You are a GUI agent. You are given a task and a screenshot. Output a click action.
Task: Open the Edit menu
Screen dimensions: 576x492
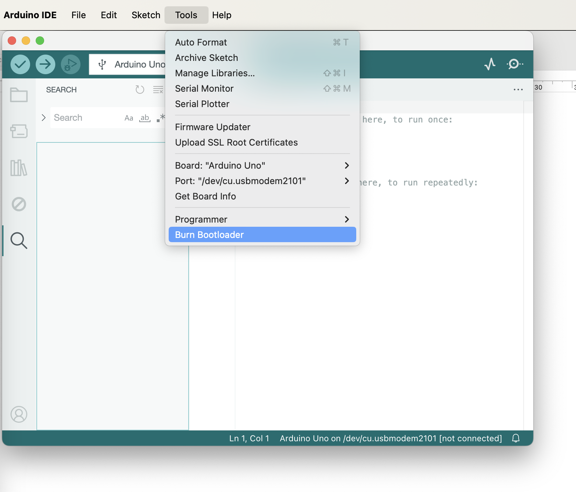coord(109,15)
